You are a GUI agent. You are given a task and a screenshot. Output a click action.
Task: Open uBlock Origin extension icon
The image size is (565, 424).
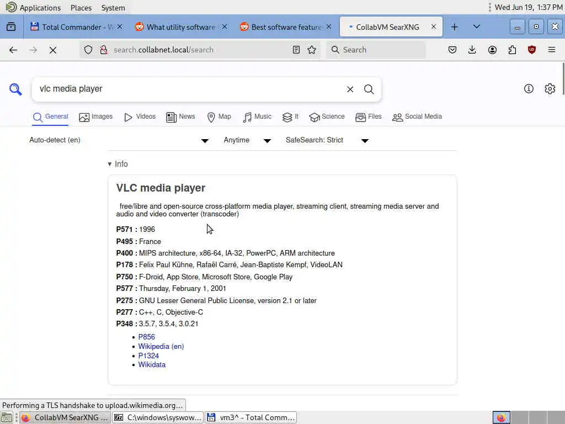tap(532, 50)
